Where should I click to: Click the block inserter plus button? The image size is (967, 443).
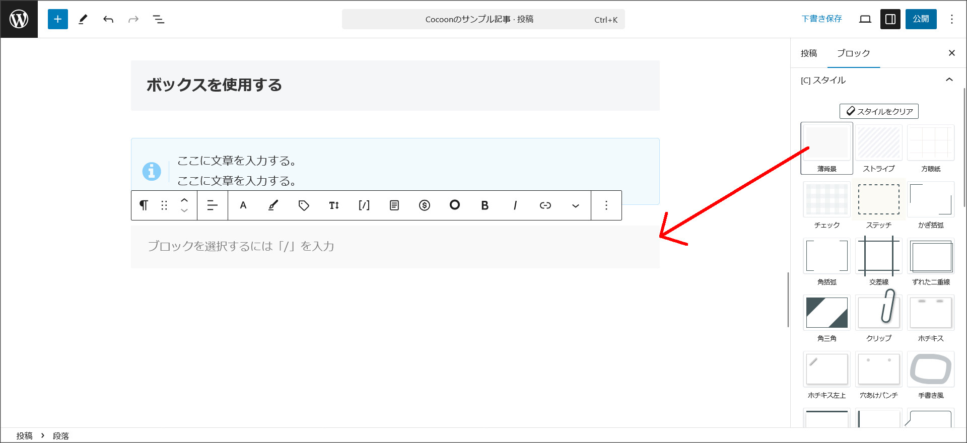tap(57, 19)
